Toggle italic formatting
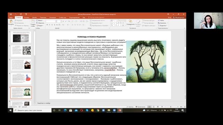 click(49, 25)
